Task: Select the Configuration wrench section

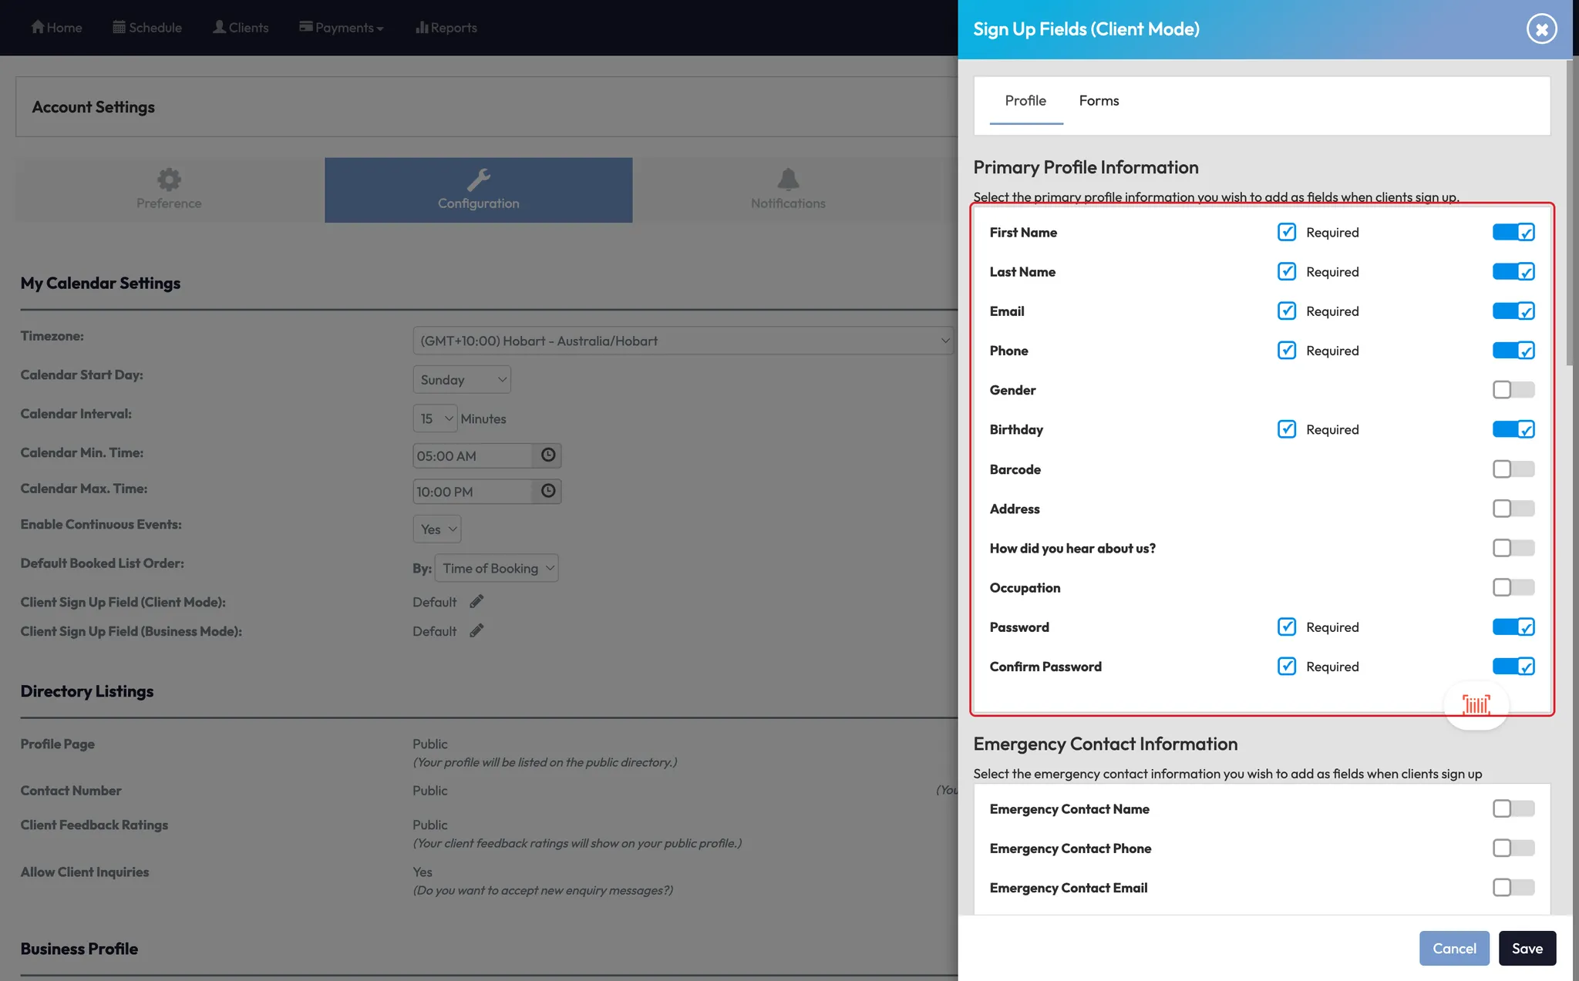Action: click(x=478, y=190)
